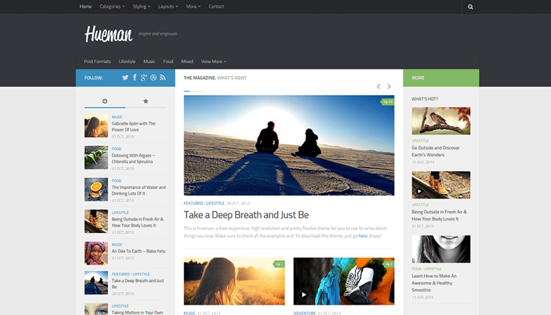551x315 pixels.
Task: Click the bird on branch thumbnail
Action: 441,121
